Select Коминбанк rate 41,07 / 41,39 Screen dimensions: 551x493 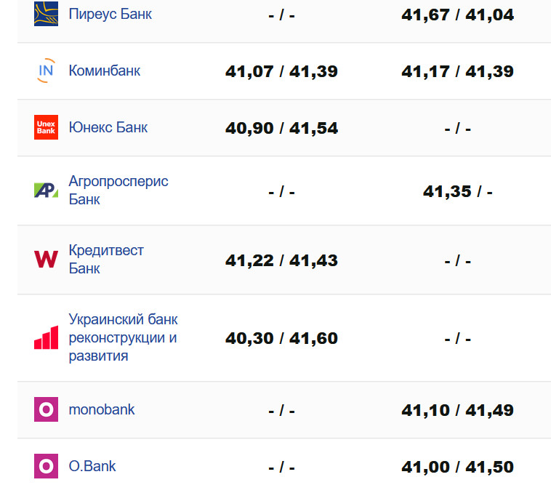point(281,71)
